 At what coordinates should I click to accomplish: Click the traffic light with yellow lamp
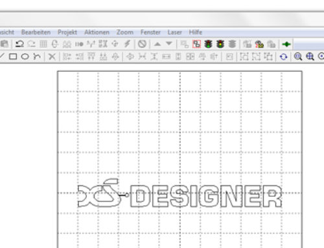click(220, 44)
